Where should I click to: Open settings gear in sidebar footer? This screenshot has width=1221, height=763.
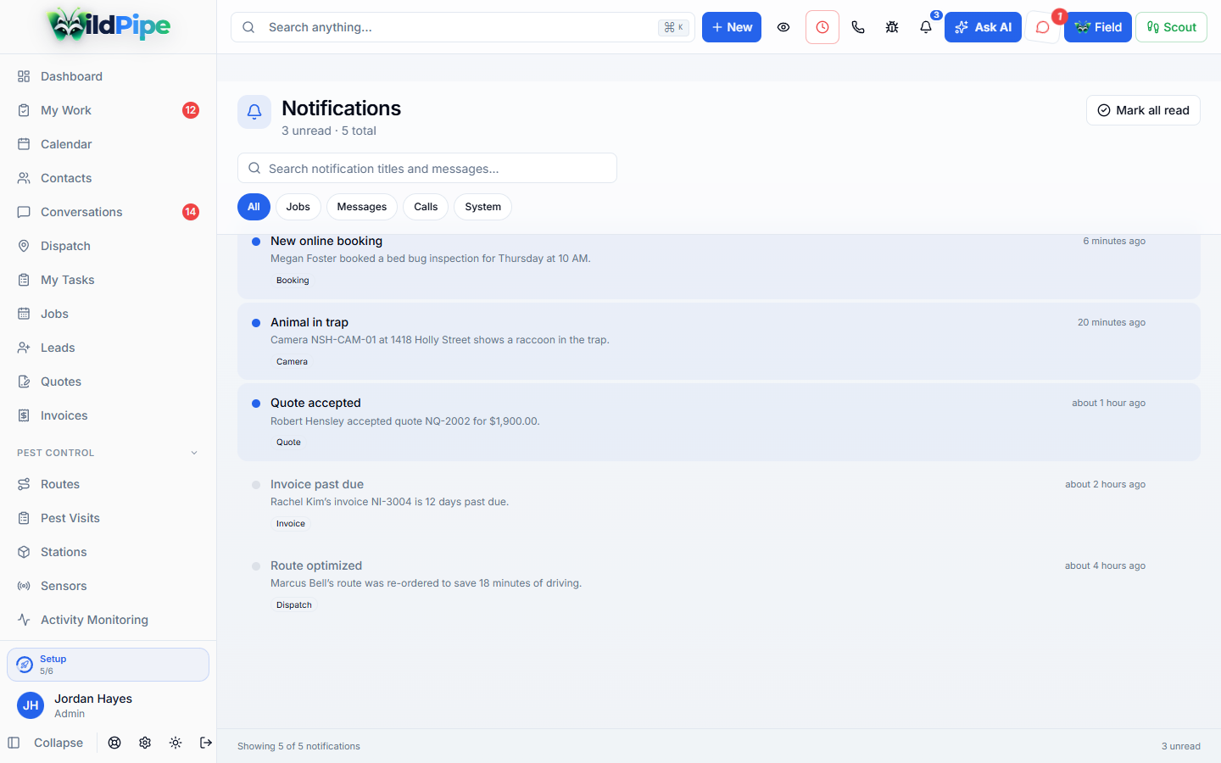(x=145, y=743)
